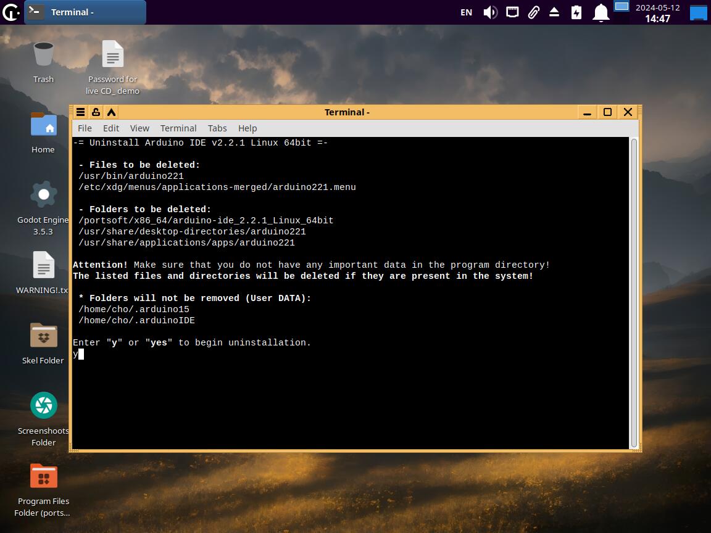The height and width of the screenshot is (533, 711).
Task: Click the volume speaker icon in tray
Action: tap(490, 12)
